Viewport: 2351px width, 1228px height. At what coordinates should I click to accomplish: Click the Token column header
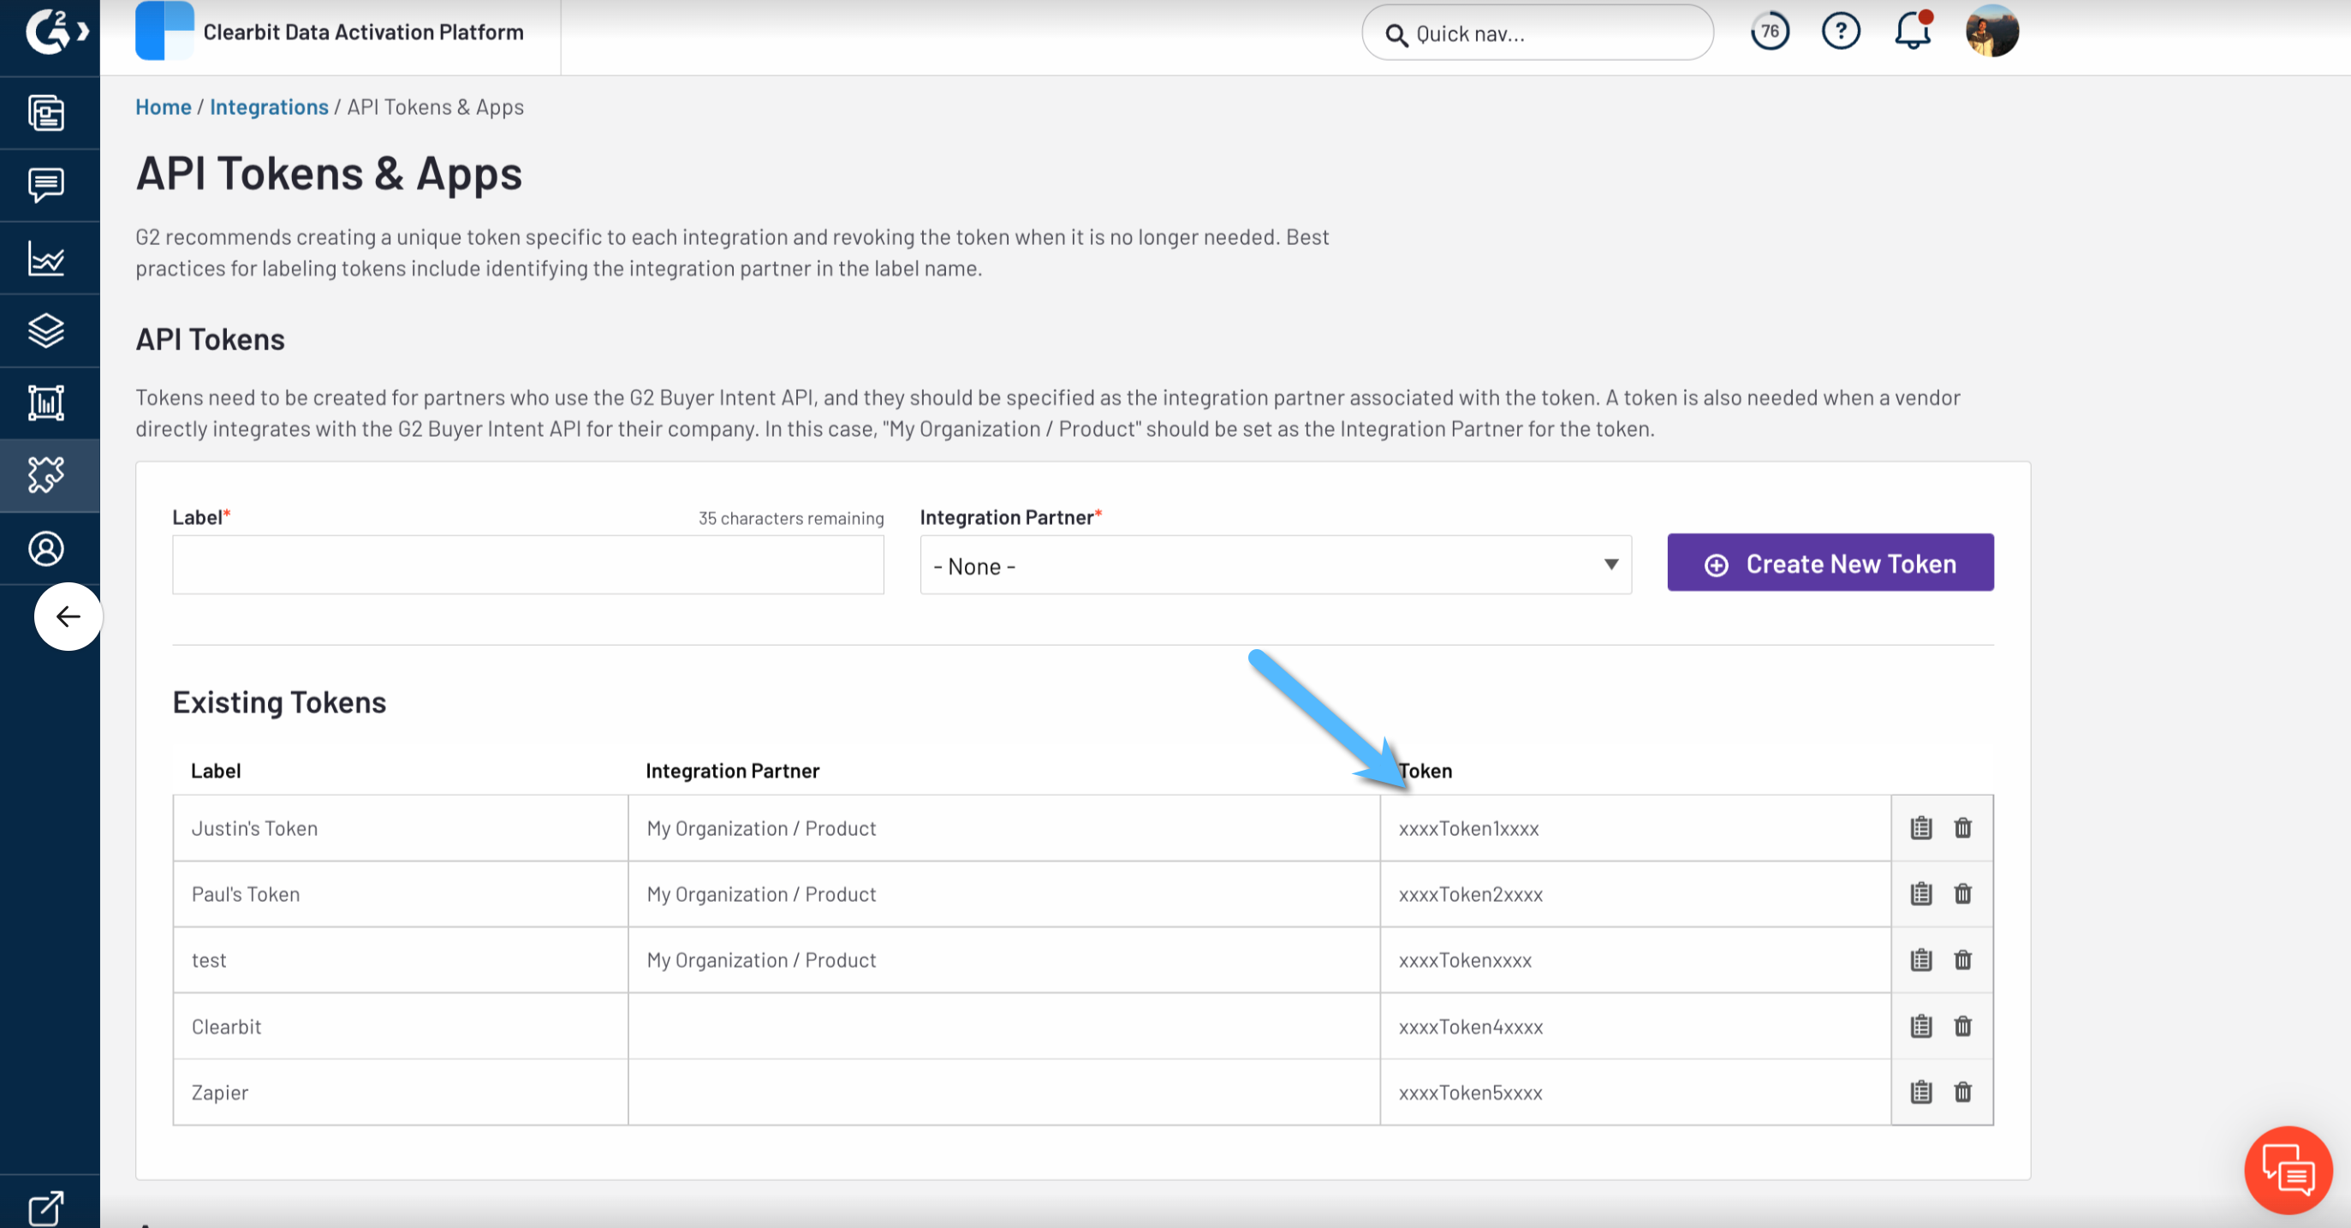1425,771
